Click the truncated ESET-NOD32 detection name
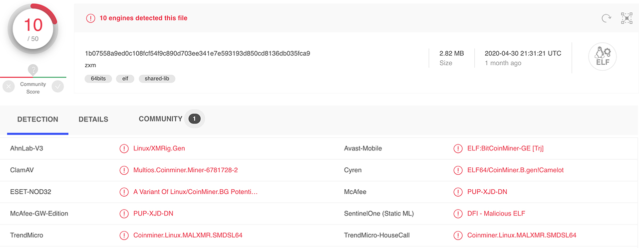Screen dimensions: 639x248 196,192
